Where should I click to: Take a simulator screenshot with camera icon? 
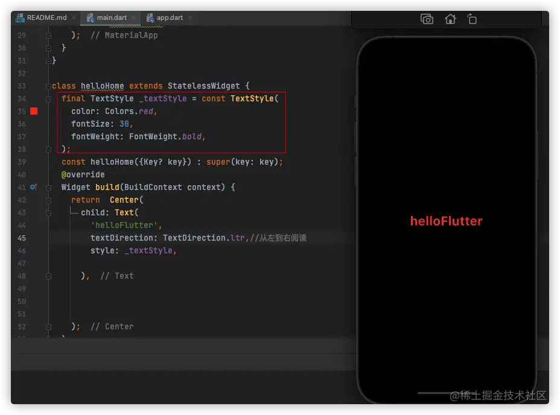[427, 19]
